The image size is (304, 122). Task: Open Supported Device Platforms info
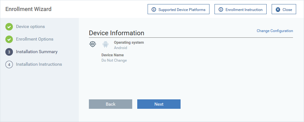click(x=178, y=9)
